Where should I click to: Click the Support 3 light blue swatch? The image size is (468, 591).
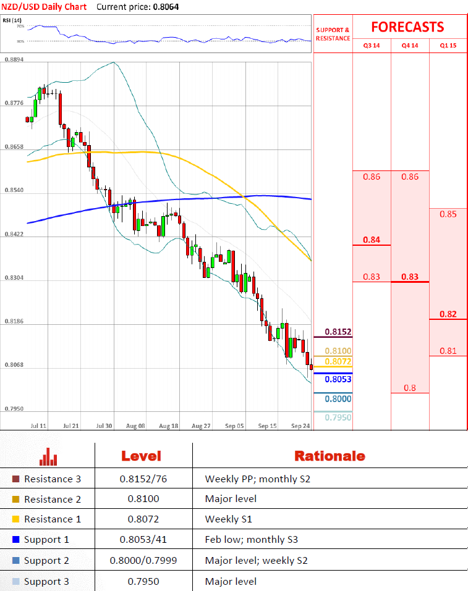click(15, 581)
